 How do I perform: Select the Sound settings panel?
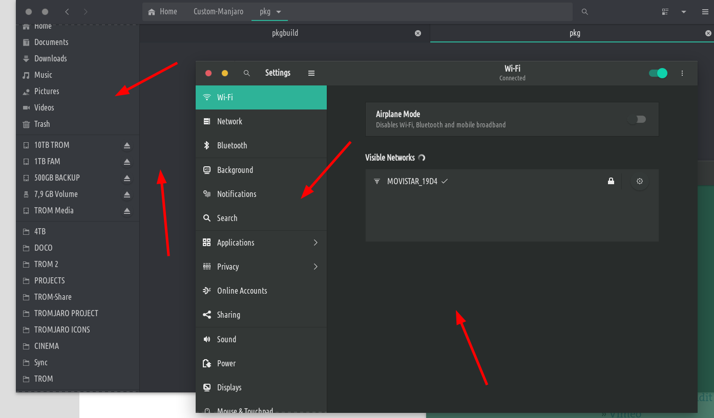pyautogui.click(x=226, y=339)
